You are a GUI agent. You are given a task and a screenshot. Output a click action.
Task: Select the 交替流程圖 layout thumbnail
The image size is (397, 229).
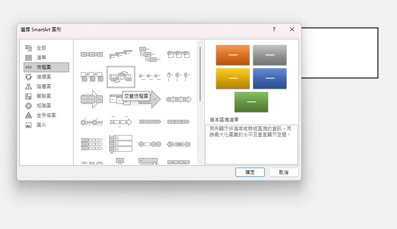[121, 77]
